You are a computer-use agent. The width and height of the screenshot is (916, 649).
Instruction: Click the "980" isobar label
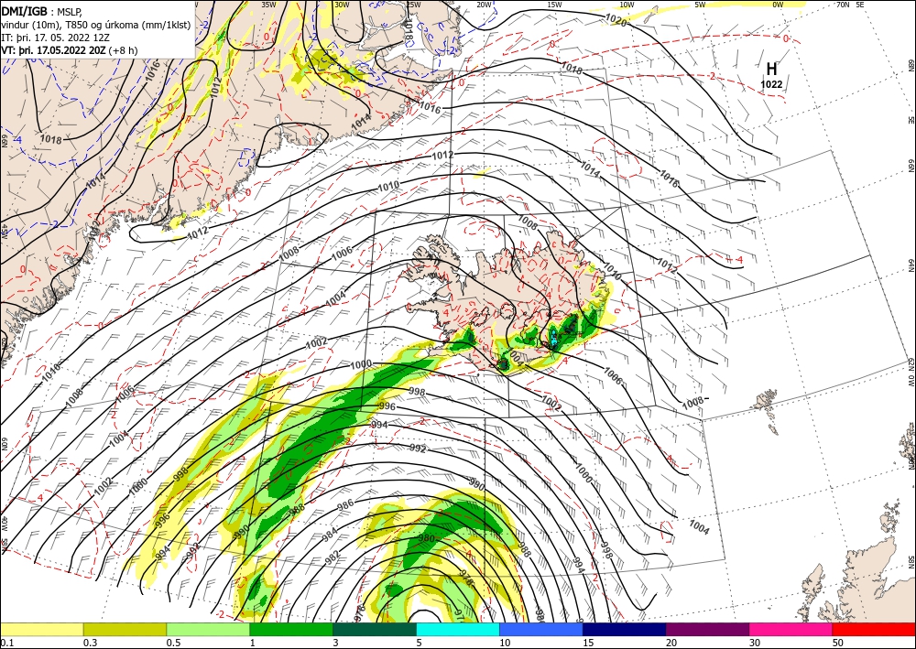[x=426, y=538]
